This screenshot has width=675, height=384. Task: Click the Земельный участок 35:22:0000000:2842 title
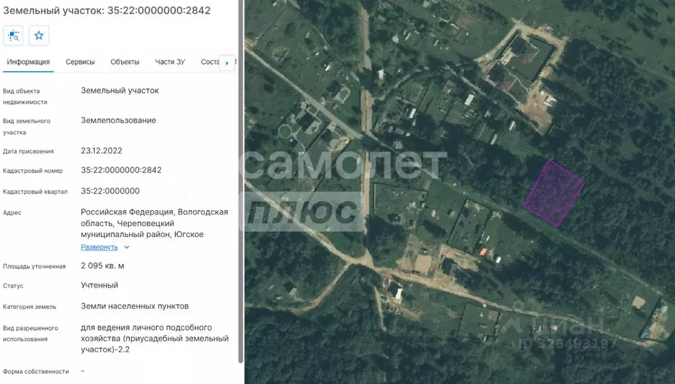click(107, 10)
